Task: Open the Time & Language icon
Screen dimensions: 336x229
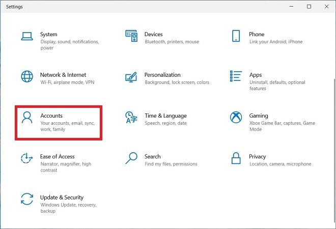Action: [x=131, y=118]
